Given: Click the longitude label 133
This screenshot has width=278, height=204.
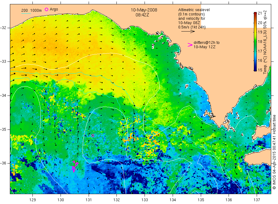Looking at the screenshot, I should (145, 200).
